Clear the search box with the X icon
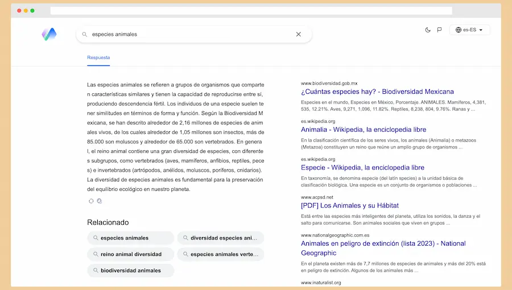512x290 pixels. (299, 34)
